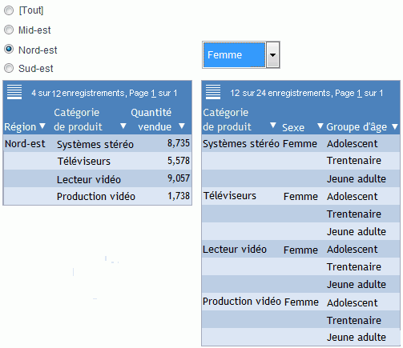Click the quantity value 1,738
Image resolution: width=403 pixels, height=348 pixels.
pyautogui.click(x=179, y=196)
